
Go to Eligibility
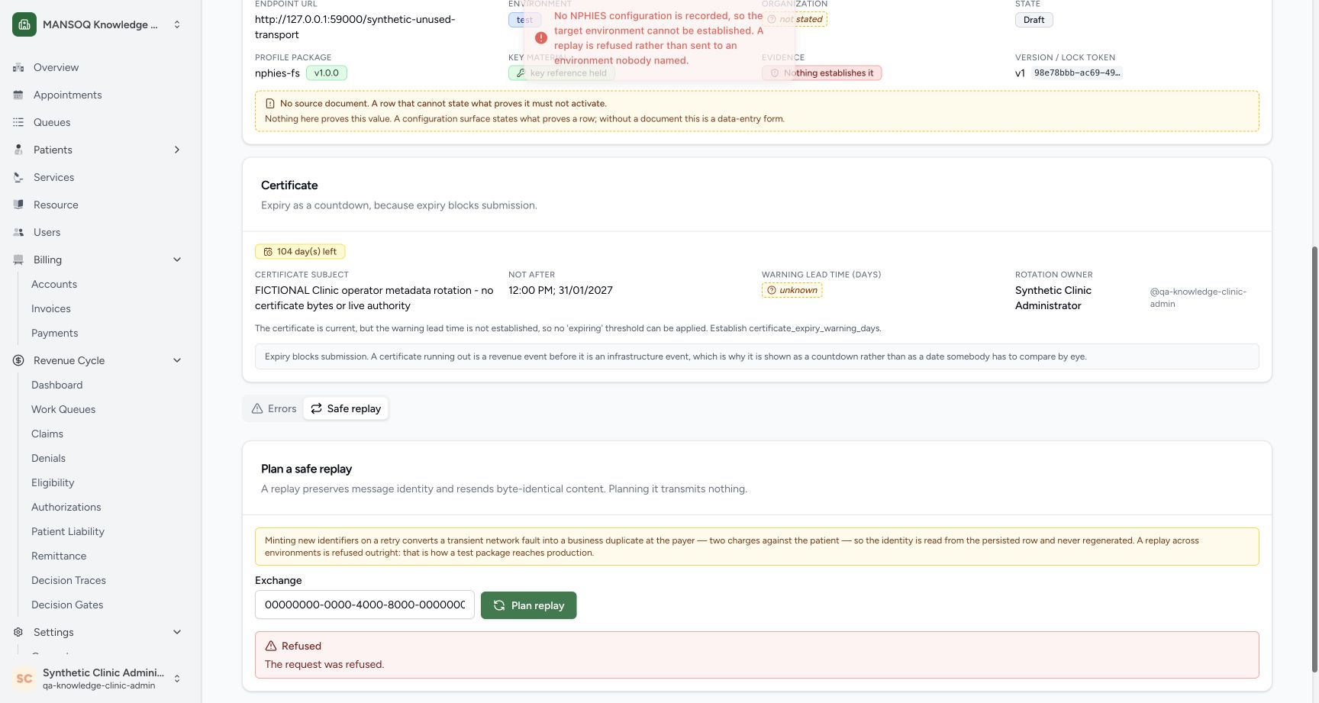(x=53, y=482)
